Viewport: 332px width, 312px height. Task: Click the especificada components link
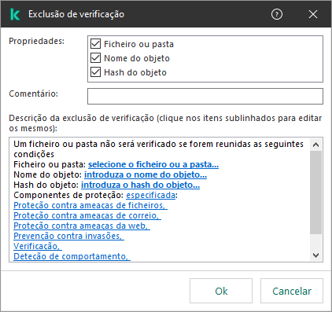pos(151,195)
